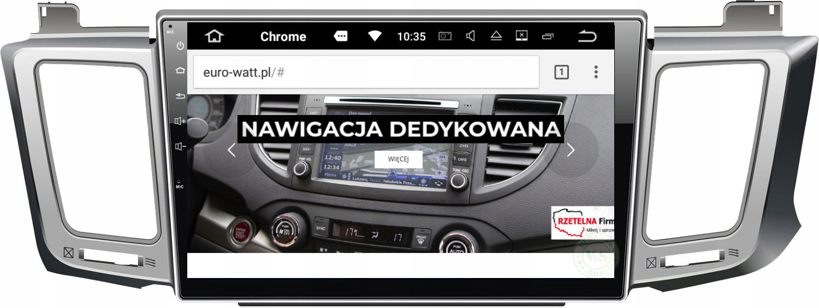Tap the bezel back button
This screenshot has width=819, height=308.
click(180, 96)
